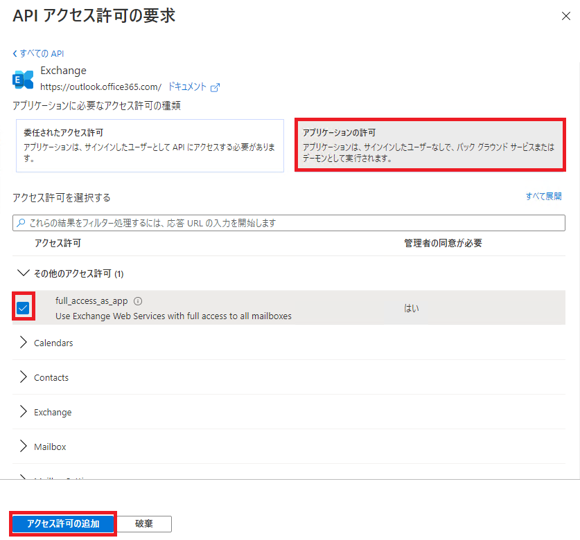Click Use Exchange Web Services description text
Image resolution: width=580 pixels, height=540 pixels.
[x=173, y=316]
